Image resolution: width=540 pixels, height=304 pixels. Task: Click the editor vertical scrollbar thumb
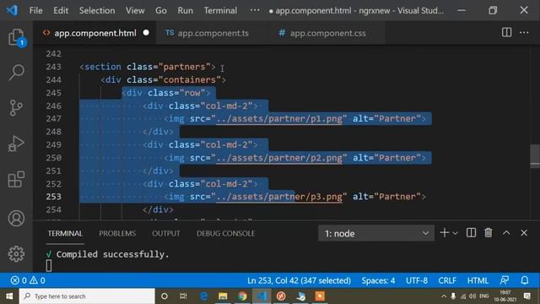535,155
